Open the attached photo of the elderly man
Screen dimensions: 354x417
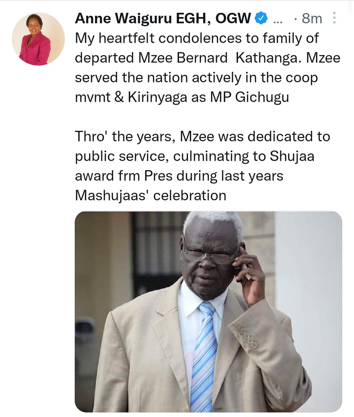coord(208,312)
